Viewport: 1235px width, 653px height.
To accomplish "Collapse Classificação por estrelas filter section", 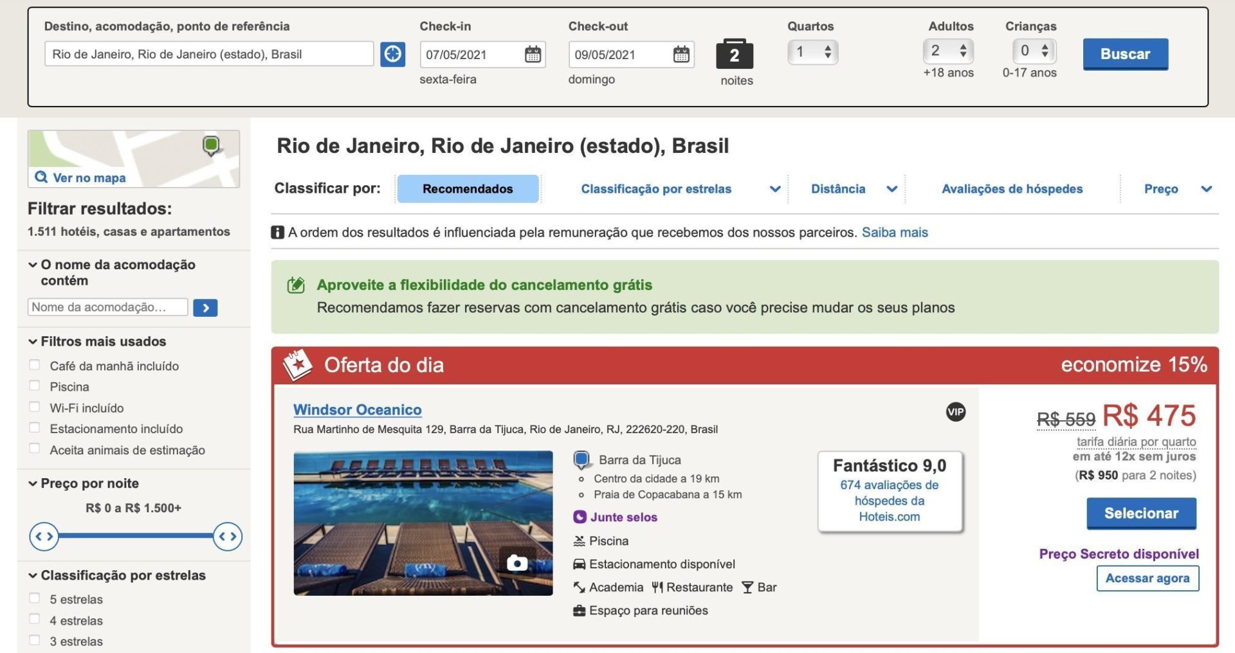I will click(32, 576).
